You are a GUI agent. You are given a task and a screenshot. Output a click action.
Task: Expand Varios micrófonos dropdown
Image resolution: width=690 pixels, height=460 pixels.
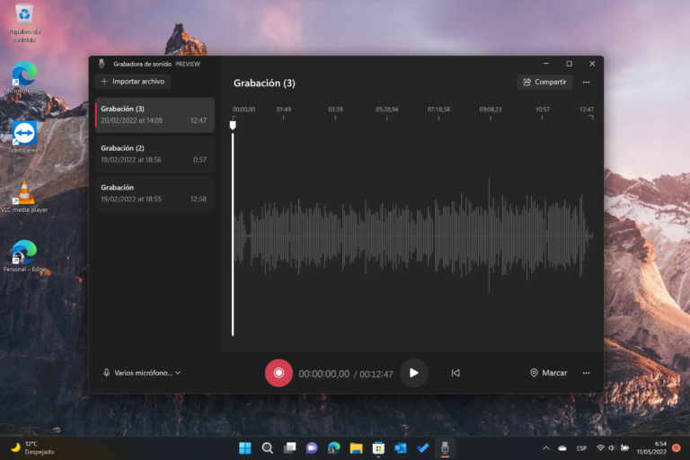point(143,373)
